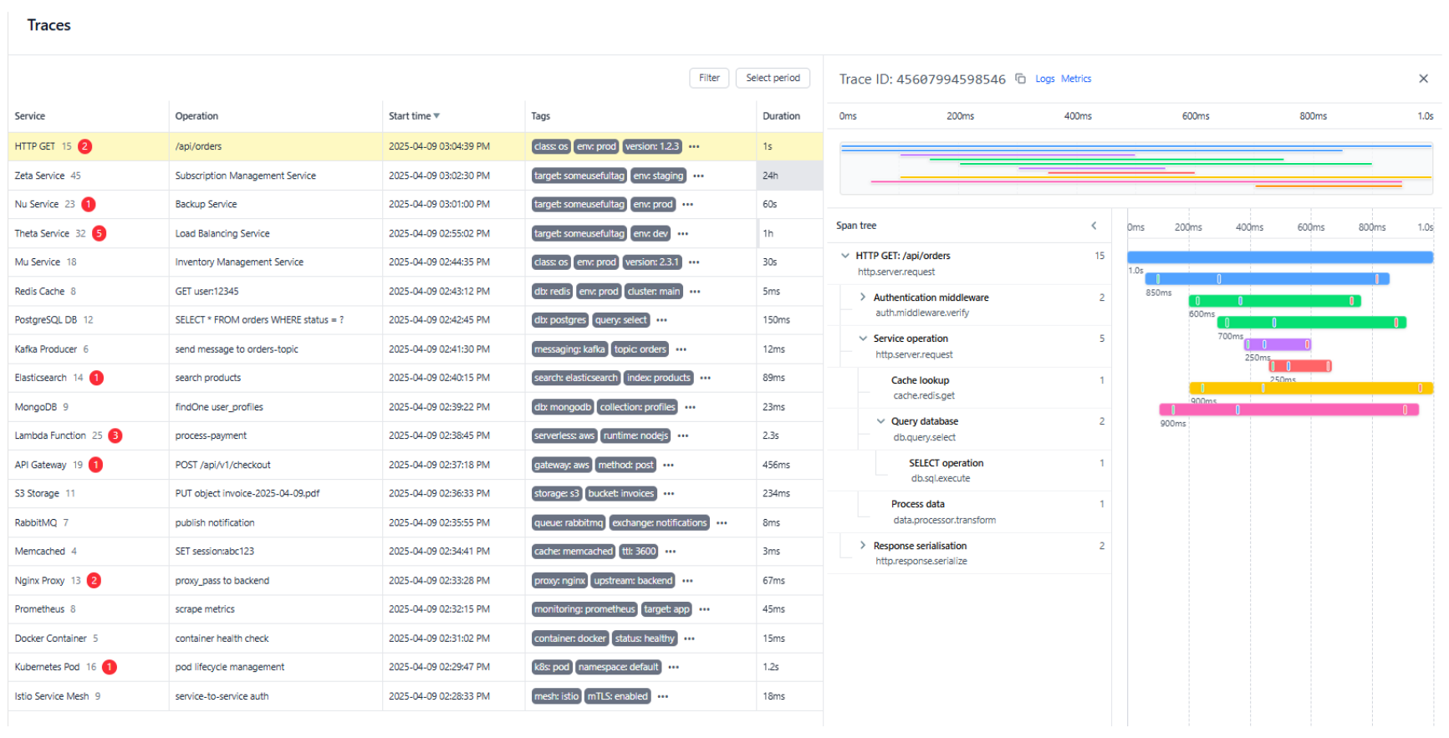This screenshot has height=738, width=1449.
Task: Expand the Authentication middleware span
Action: point(862,298)
